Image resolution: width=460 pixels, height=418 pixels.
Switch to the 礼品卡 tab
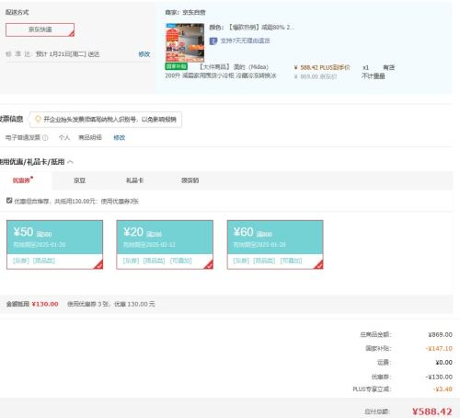pos(134,180)
